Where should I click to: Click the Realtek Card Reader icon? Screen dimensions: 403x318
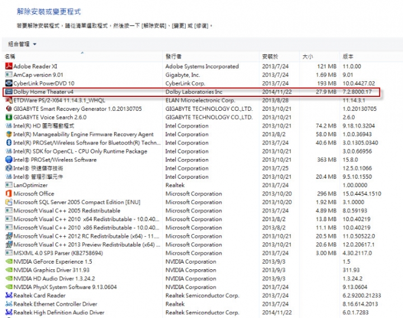tap(9, 296)
